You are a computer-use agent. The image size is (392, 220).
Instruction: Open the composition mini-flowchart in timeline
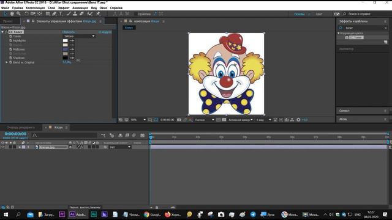(103, 135)
